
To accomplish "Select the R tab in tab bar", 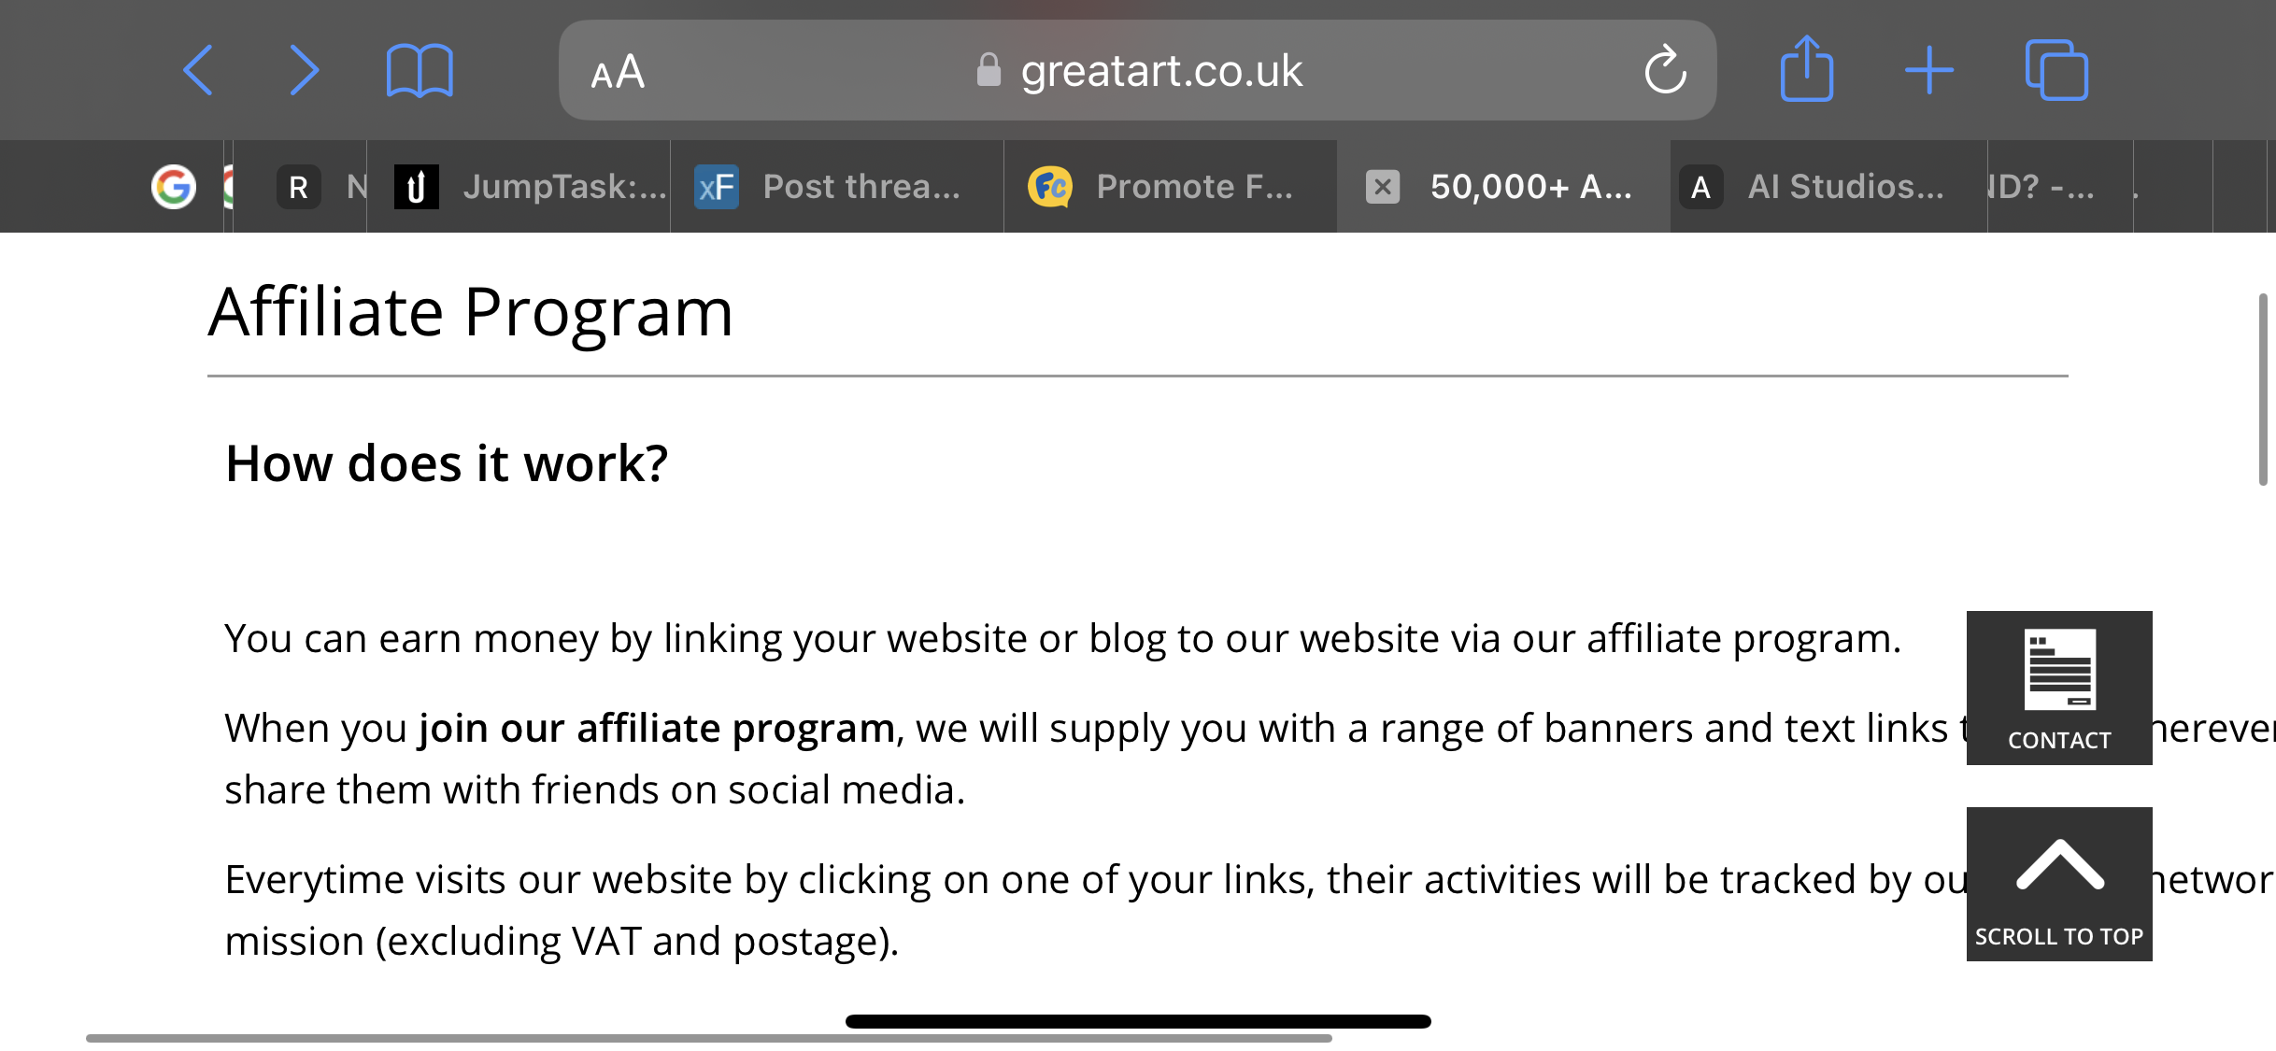I will (299, 187).
